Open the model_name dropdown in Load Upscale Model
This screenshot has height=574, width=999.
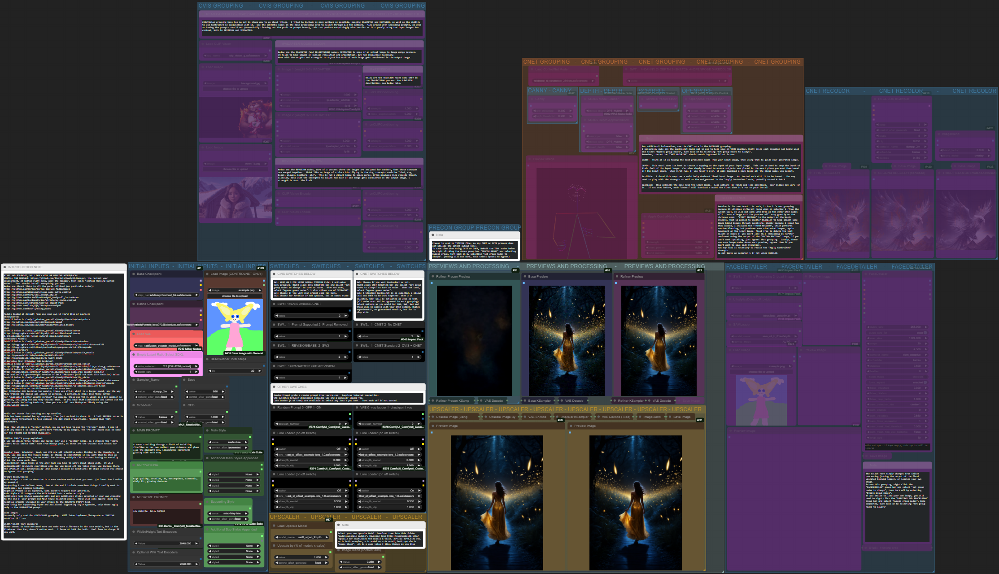pyautogui.click(x=301, y=537)
